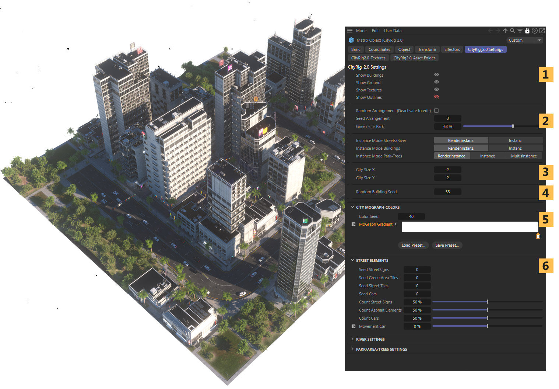The image size is (559, 389).
Task: Click the arrow beside the Custom dropdown
Action: click(x=539, y=40)
